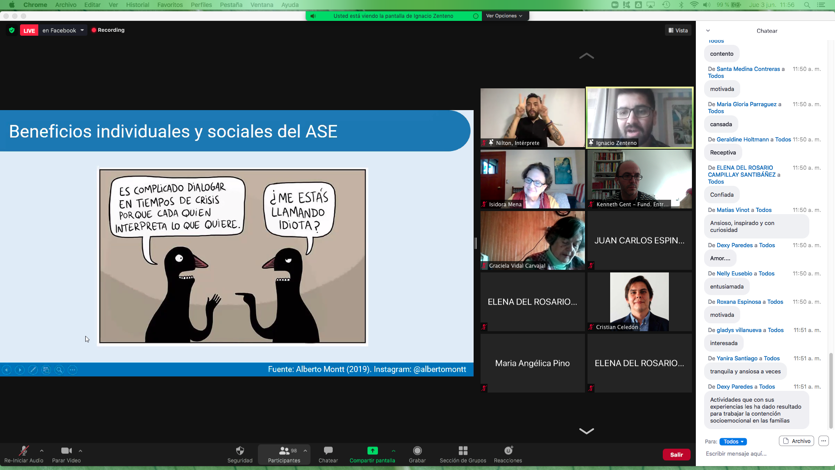
Task: Toggle the Chatear chat panel
Action: coord(328,454)
